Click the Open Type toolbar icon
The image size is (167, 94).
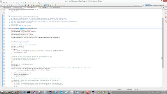coord(37,5)
